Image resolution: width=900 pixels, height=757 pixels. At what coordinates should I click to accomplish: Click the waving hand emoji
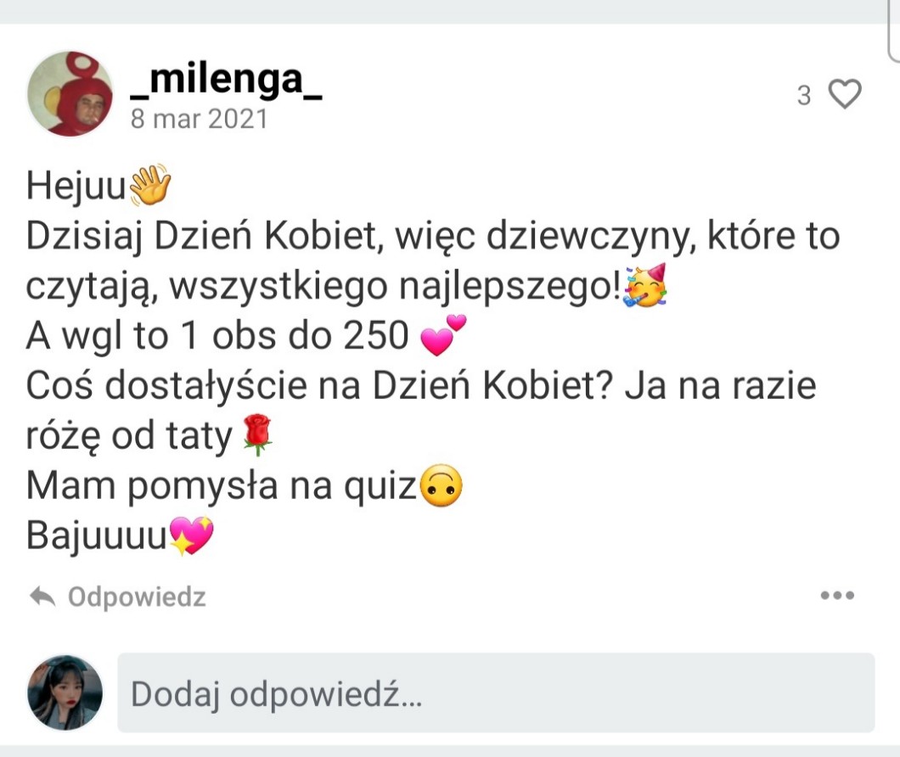point(149,185)
